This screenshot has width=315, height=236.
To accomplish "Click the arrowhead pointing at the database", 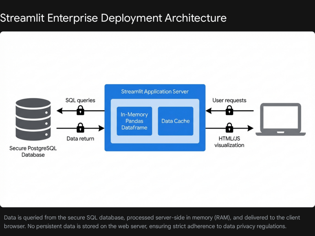I will pyautogui.click(x=60, y=111).
